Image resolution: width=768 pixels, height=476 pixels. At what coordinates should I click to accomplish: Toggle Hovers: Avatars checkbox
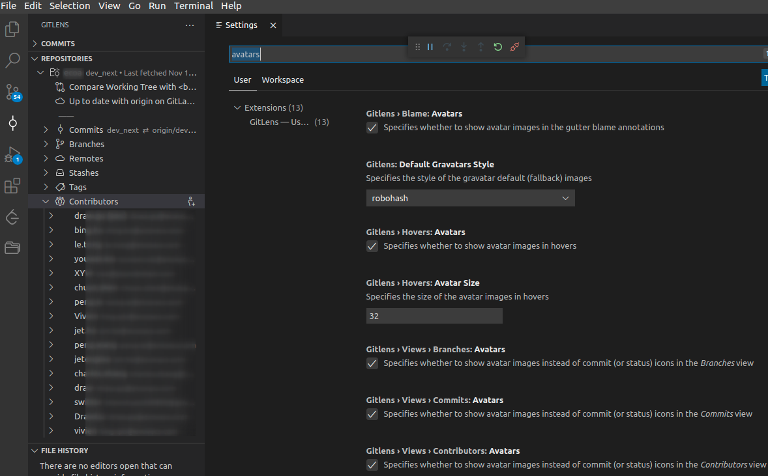(372, 246)
